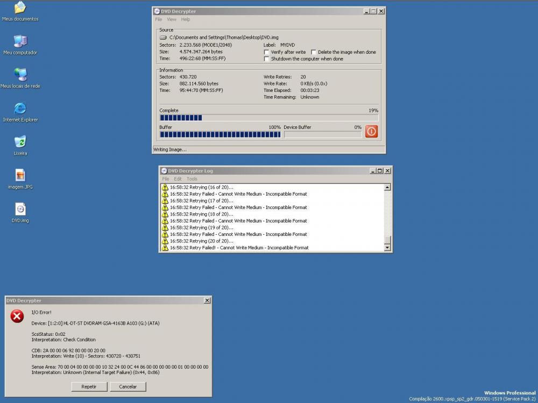Launch Internet Explorer from the desktop
This screenshot has width=538, height=403.
point(20,109)
